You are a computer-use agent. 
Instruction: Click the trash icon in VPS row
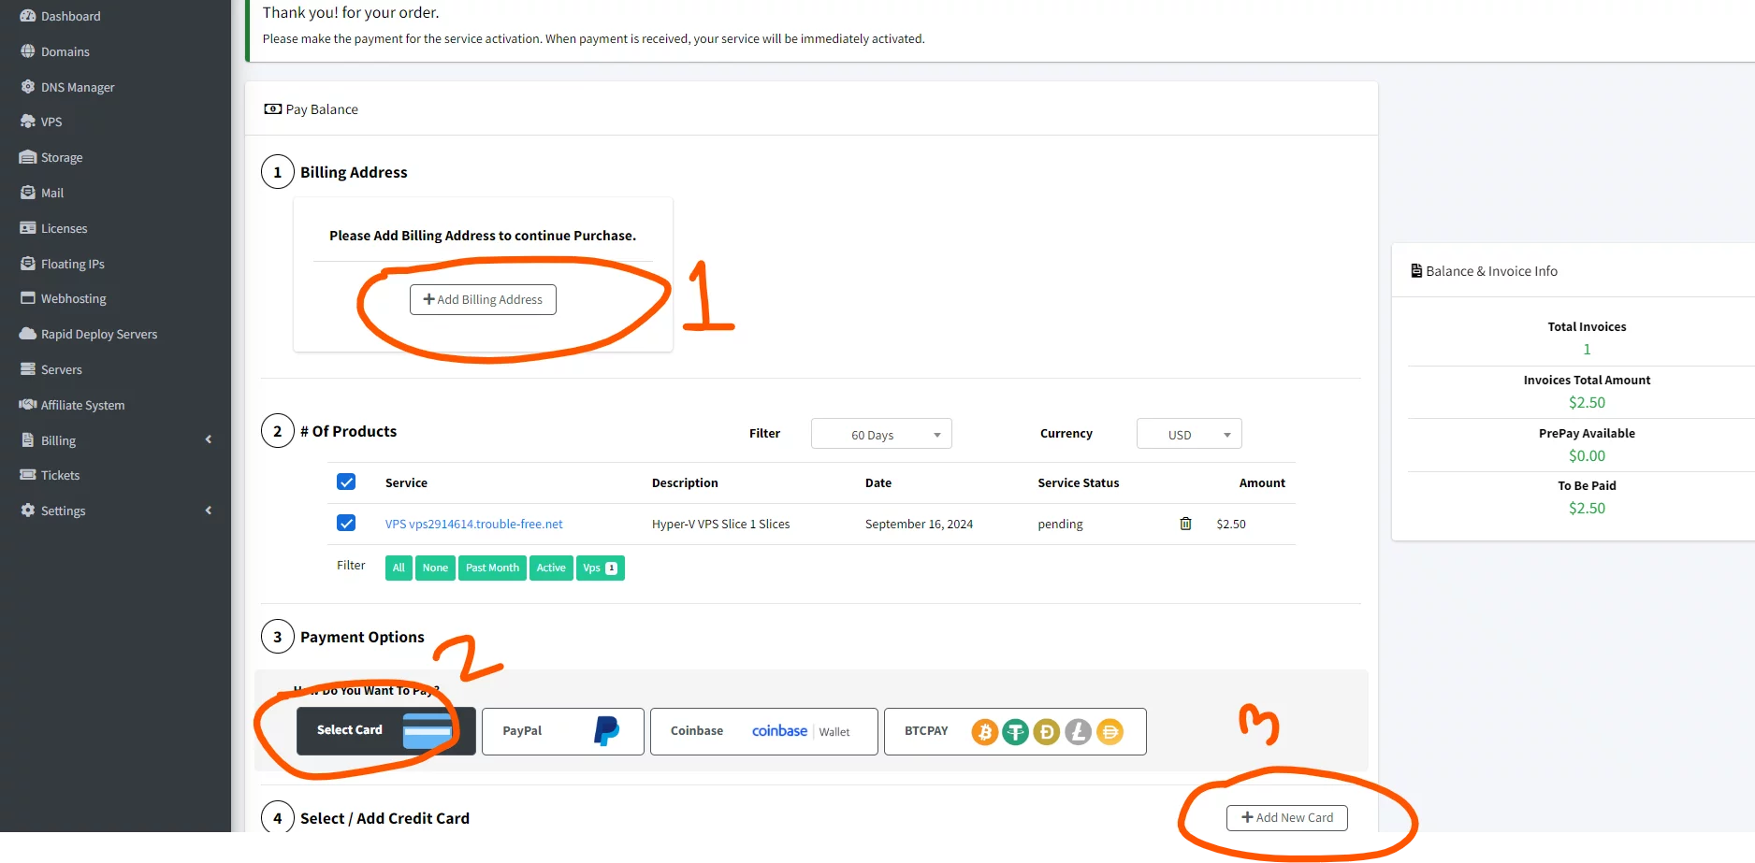click(1185, 524)
